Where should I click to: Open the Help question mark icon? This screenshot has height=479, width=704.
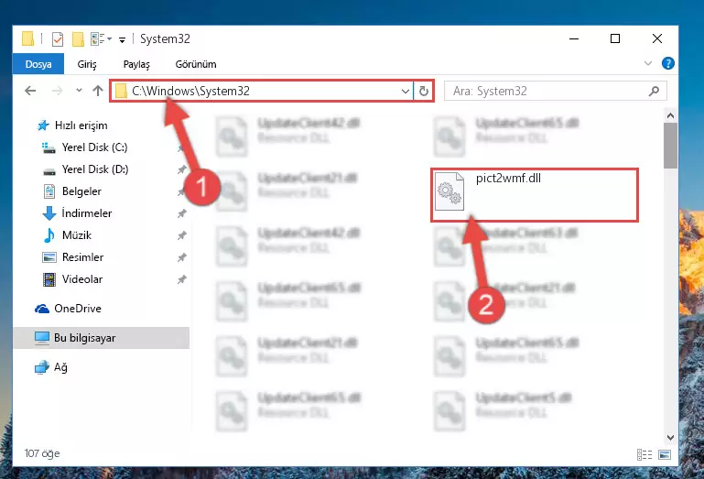point(667,63)
